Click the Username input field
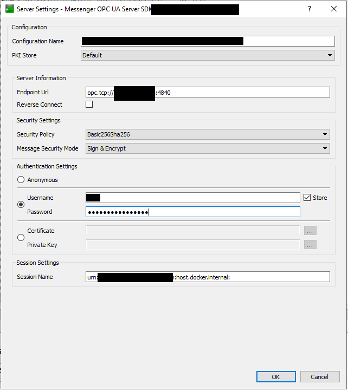 click(193, 198)
